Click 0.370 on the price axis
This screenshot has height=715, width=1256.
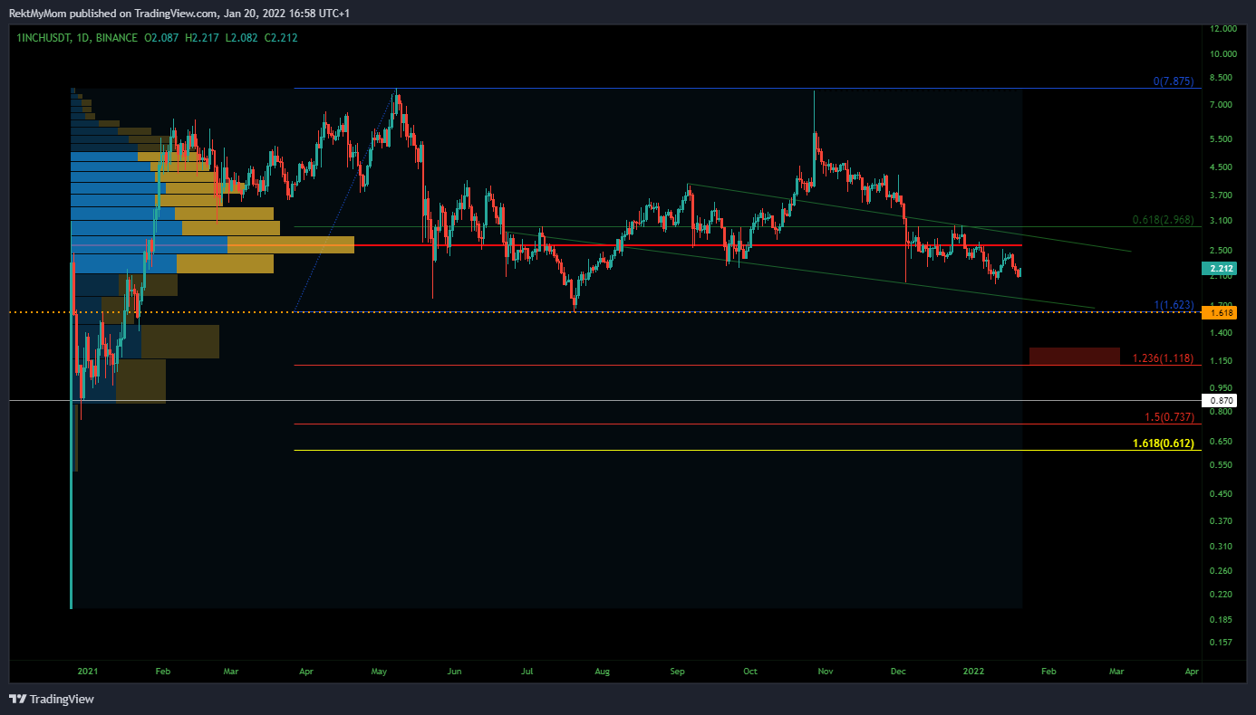point(1222,521)
